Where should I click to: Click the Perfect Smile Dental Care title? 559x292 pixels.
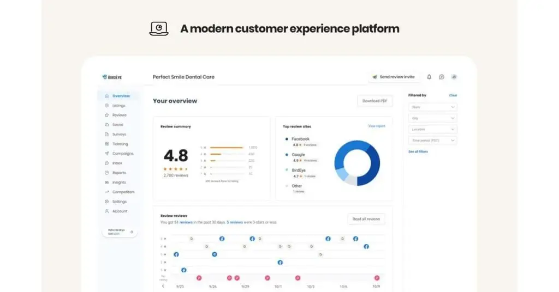[183, 77]
